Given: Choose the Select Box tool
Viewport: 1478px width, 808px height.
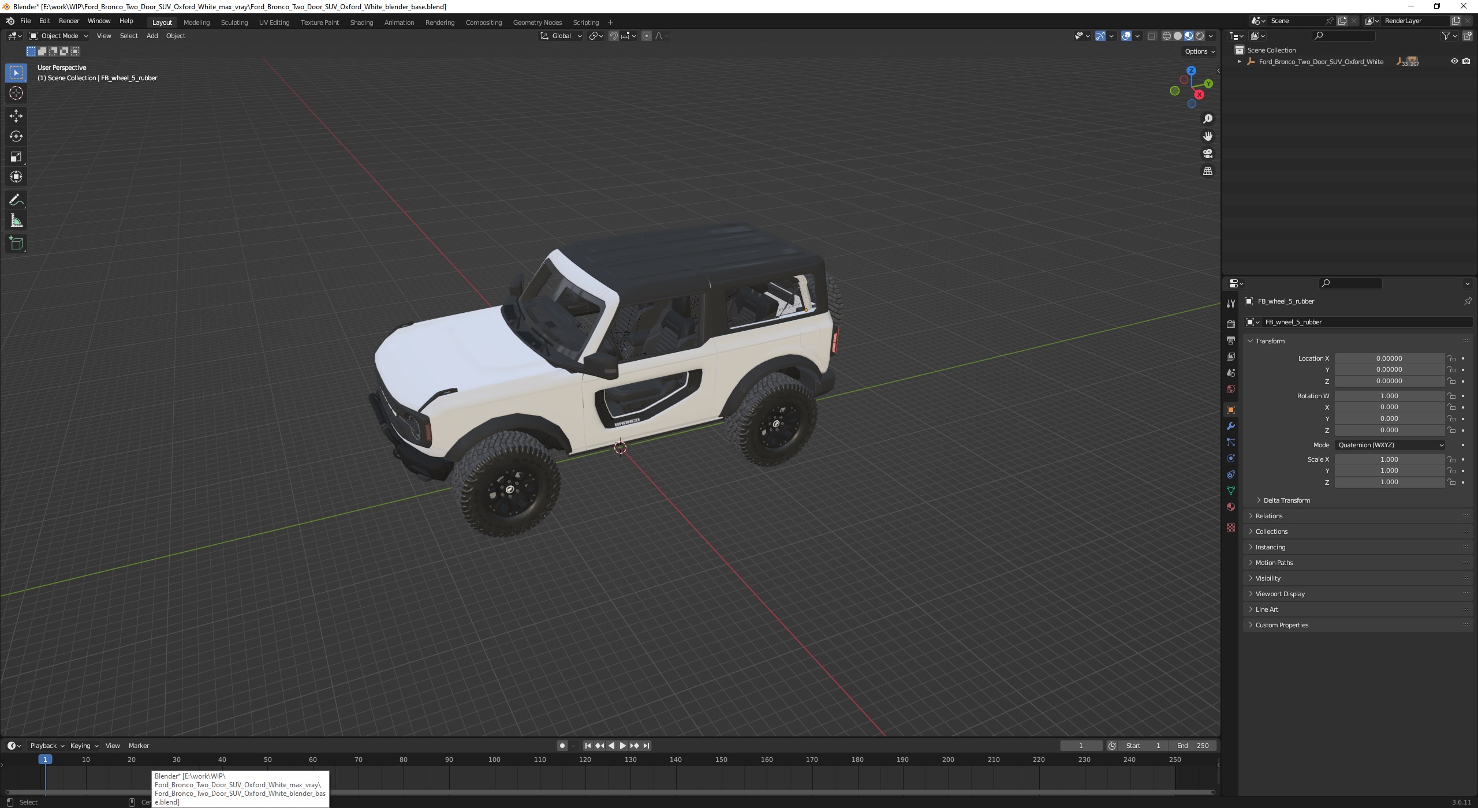Looking at the screenshot, I should (16, 73).
